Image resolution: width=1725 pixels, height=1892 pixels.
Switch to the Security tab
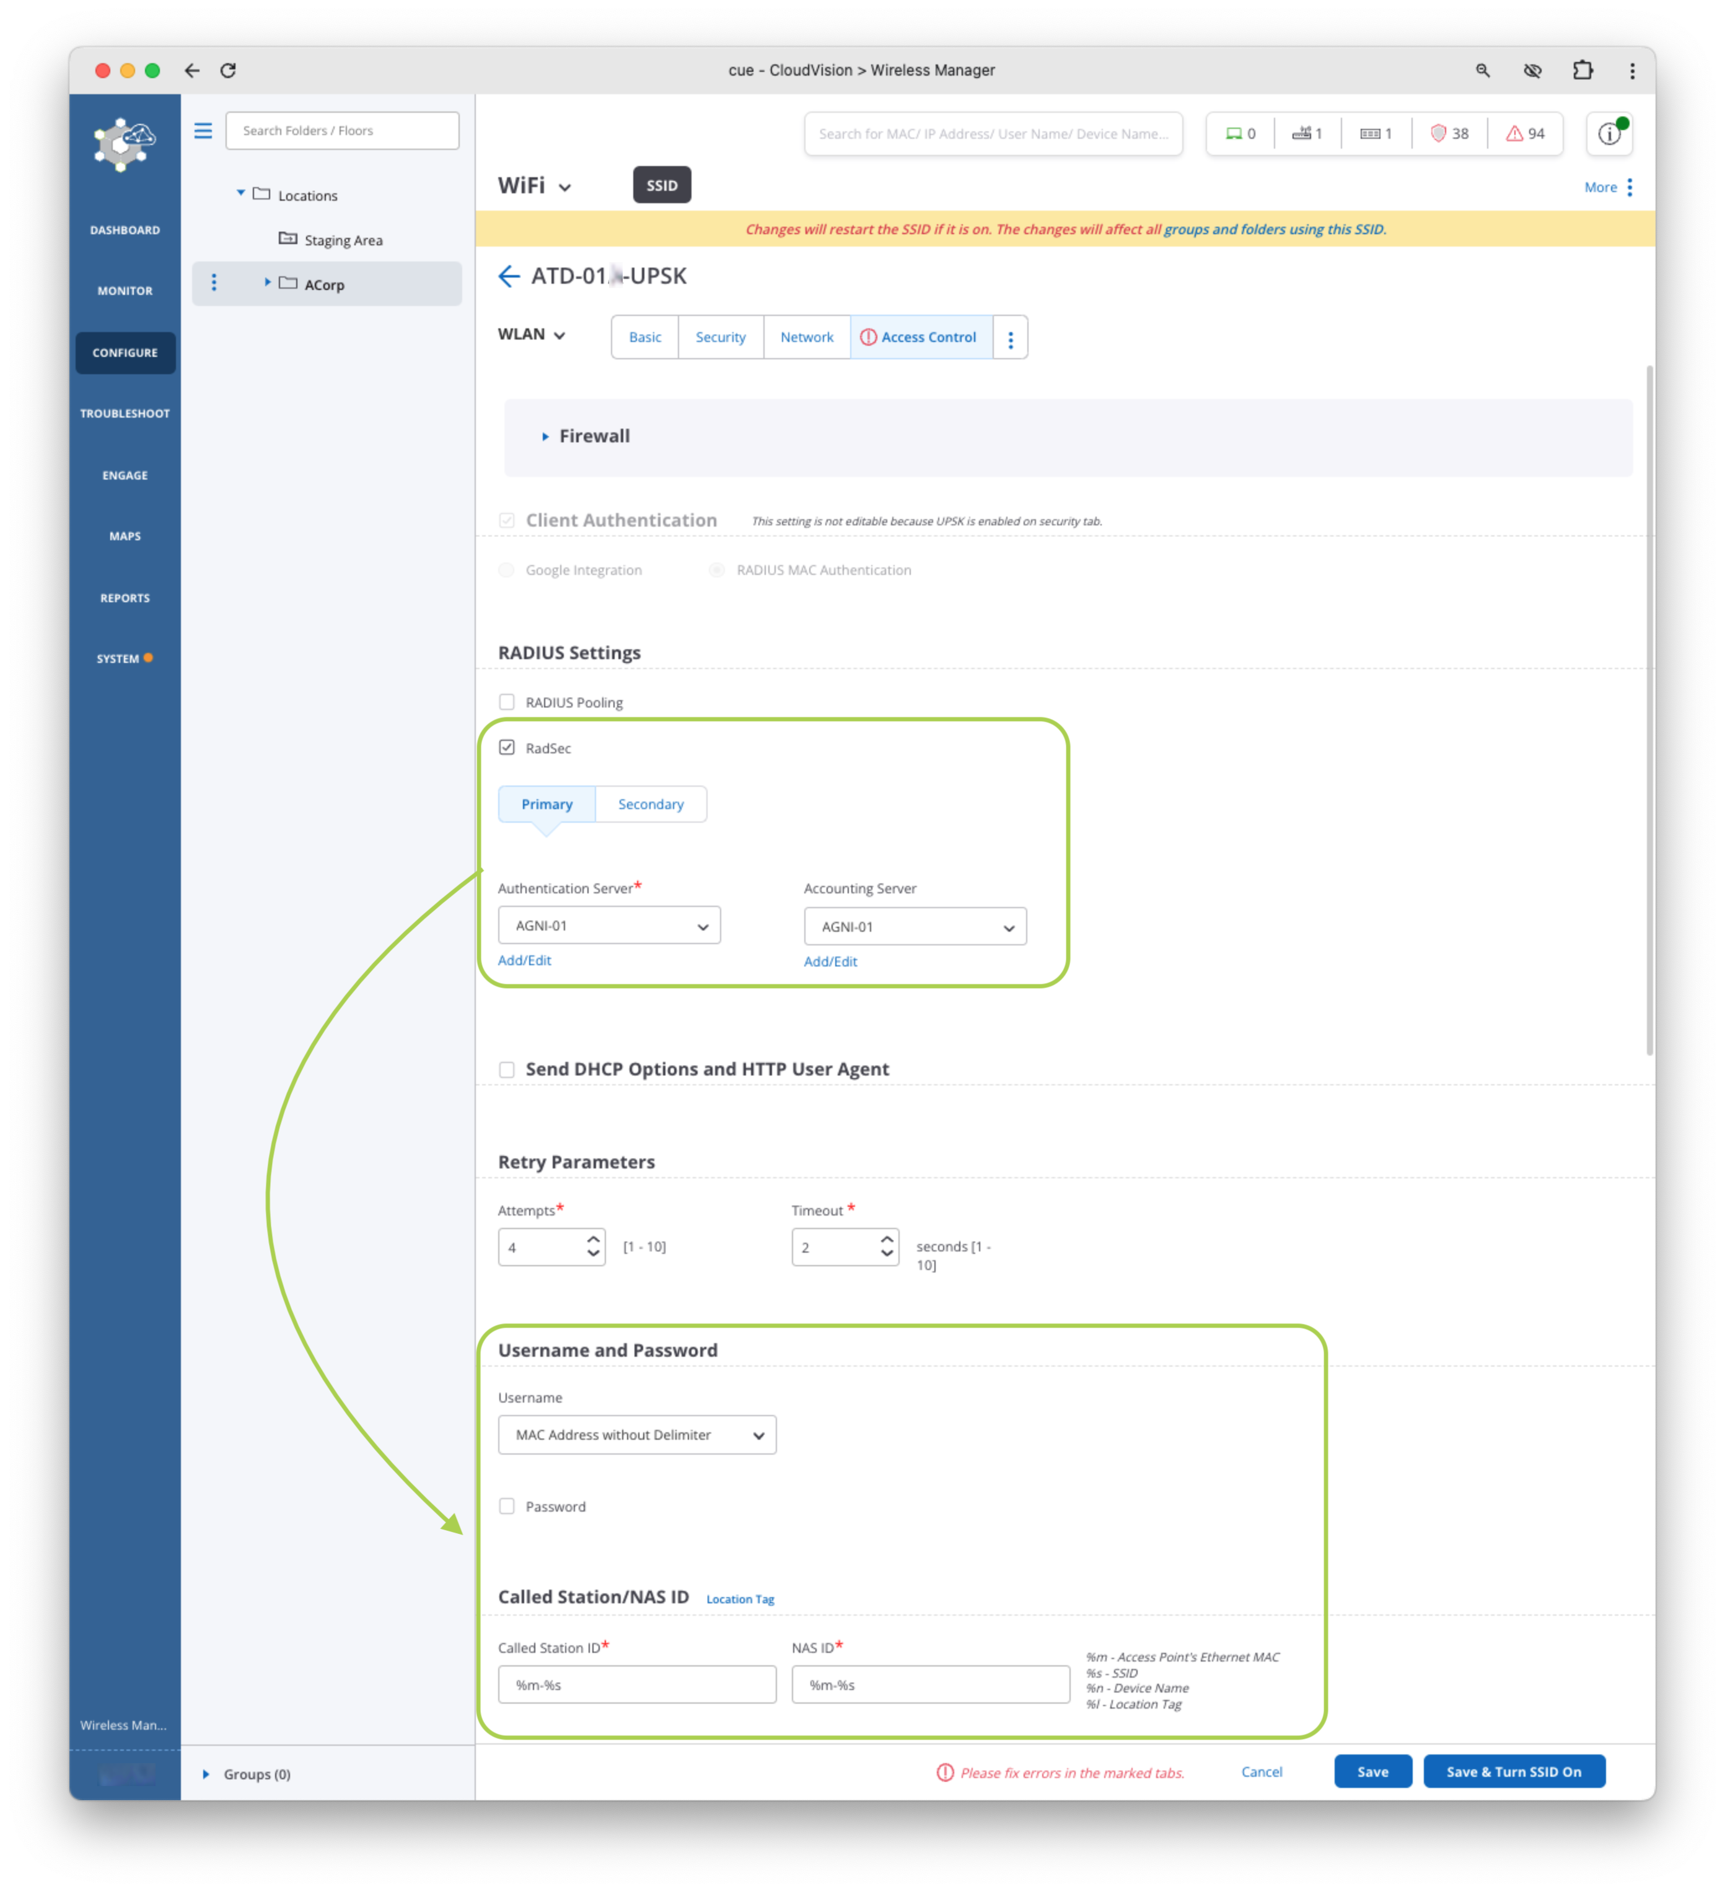(720, 338)
